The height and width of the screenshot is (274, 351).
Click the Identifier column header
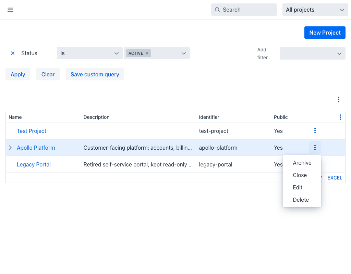(209, 117)
